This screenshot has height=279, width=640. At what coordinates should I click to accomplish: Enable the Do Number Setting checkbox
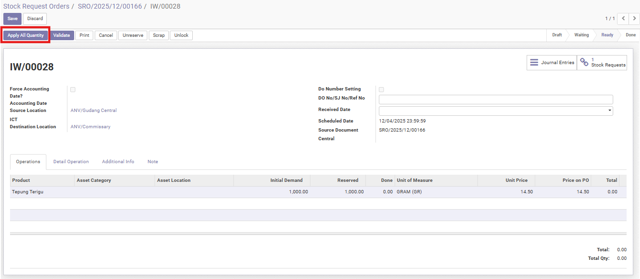tap(381, 89)
